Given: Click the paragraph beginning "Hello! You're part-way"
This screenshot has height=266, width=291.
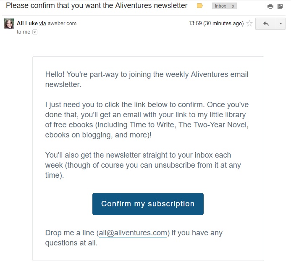Looking at the screenshot, I should [147, 79].
